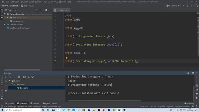Click PythonTutorials breadcrumb in navigation bar
Screen dimensions: 199x112
pyautogui.click(x=10, y=6)
